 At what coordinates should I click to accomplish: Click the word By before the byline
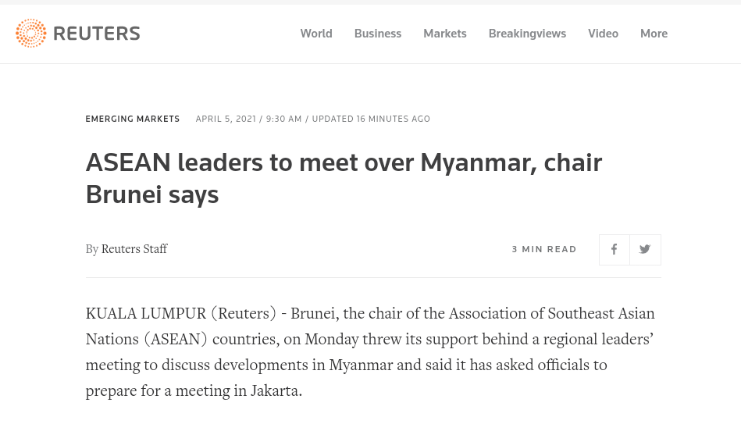pos(92,249)
